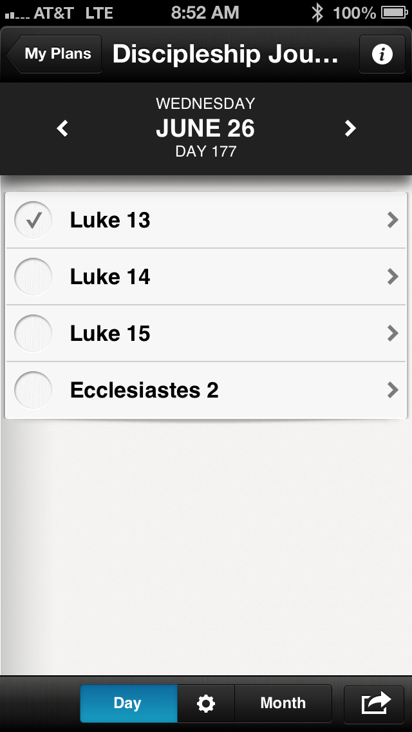Advance to next day arrow
Image resolution: width=412 pixels, height=732 pixels.
tap(350, 129)
